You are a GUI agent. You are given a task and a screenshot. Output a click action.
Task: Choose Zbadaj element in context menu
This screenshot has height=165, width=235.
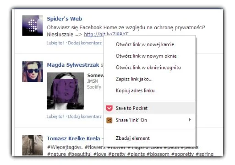point(150,138)
